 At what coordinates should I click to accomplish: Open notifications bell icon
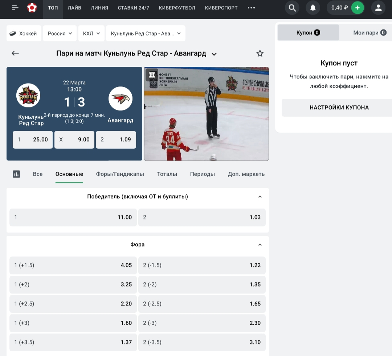(313, 8)
